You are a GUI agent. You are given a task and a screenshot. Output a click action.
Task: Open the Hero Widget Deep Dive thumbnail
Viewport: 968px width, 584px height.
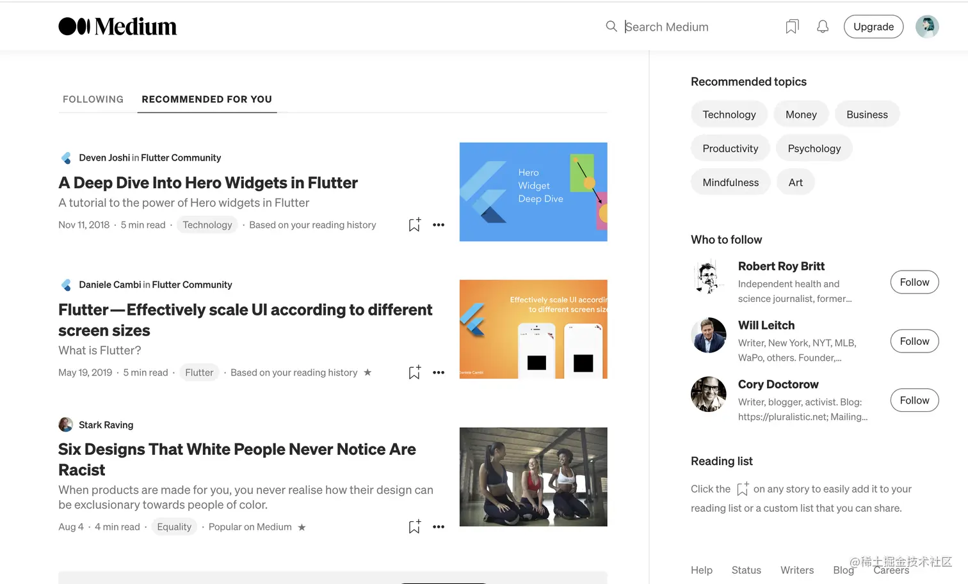(x=533, y=192)
